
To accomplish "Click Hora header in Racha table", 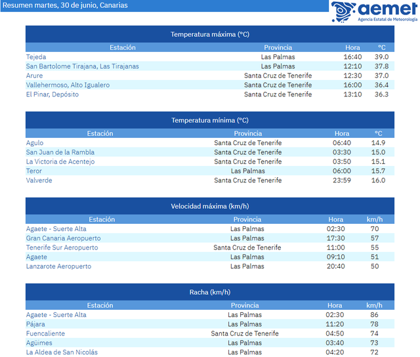I will click(x=335, y=305).
